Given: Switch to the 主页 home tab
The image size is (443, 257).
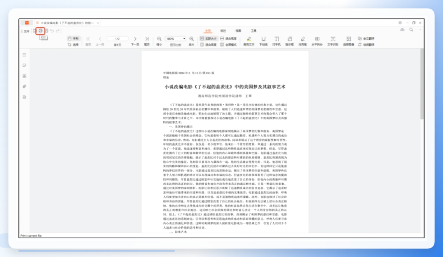Looking at the screenshot, I should tap(208, 31).
